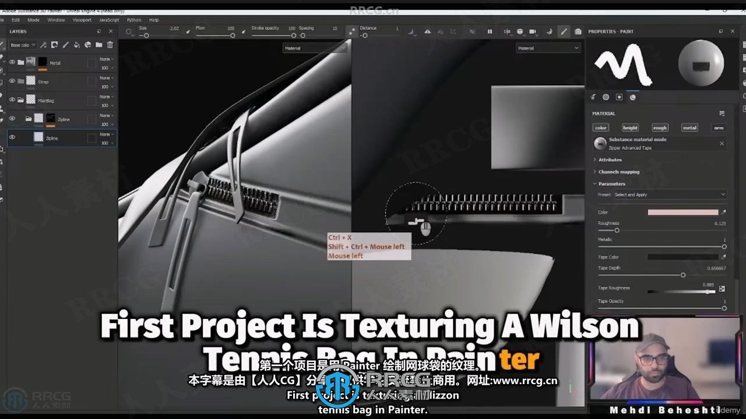This screenshot has width=746, height=419.
Task: Open the Viewport menu
Action: click(x=82, y=20)
